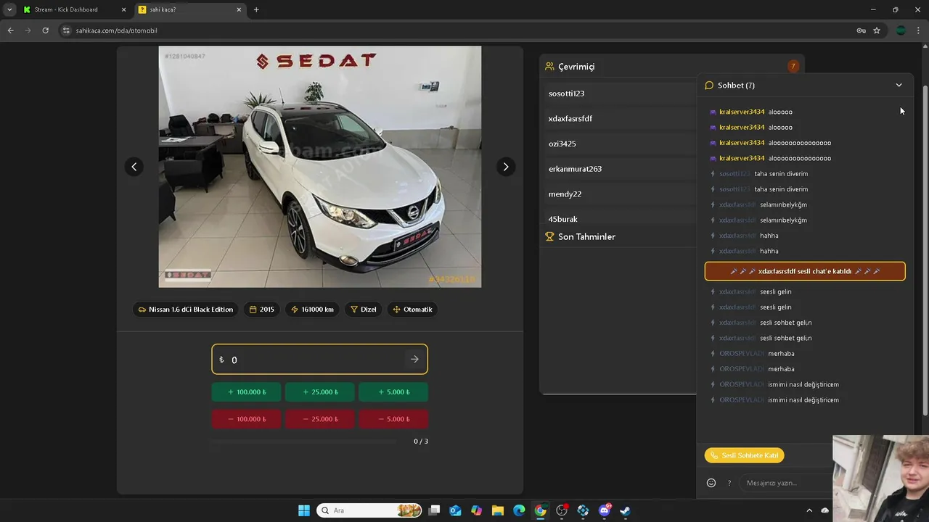Open File Explorer from the taskbar
This screenshot has height=522, width=929.
click(x=498, y=510)
